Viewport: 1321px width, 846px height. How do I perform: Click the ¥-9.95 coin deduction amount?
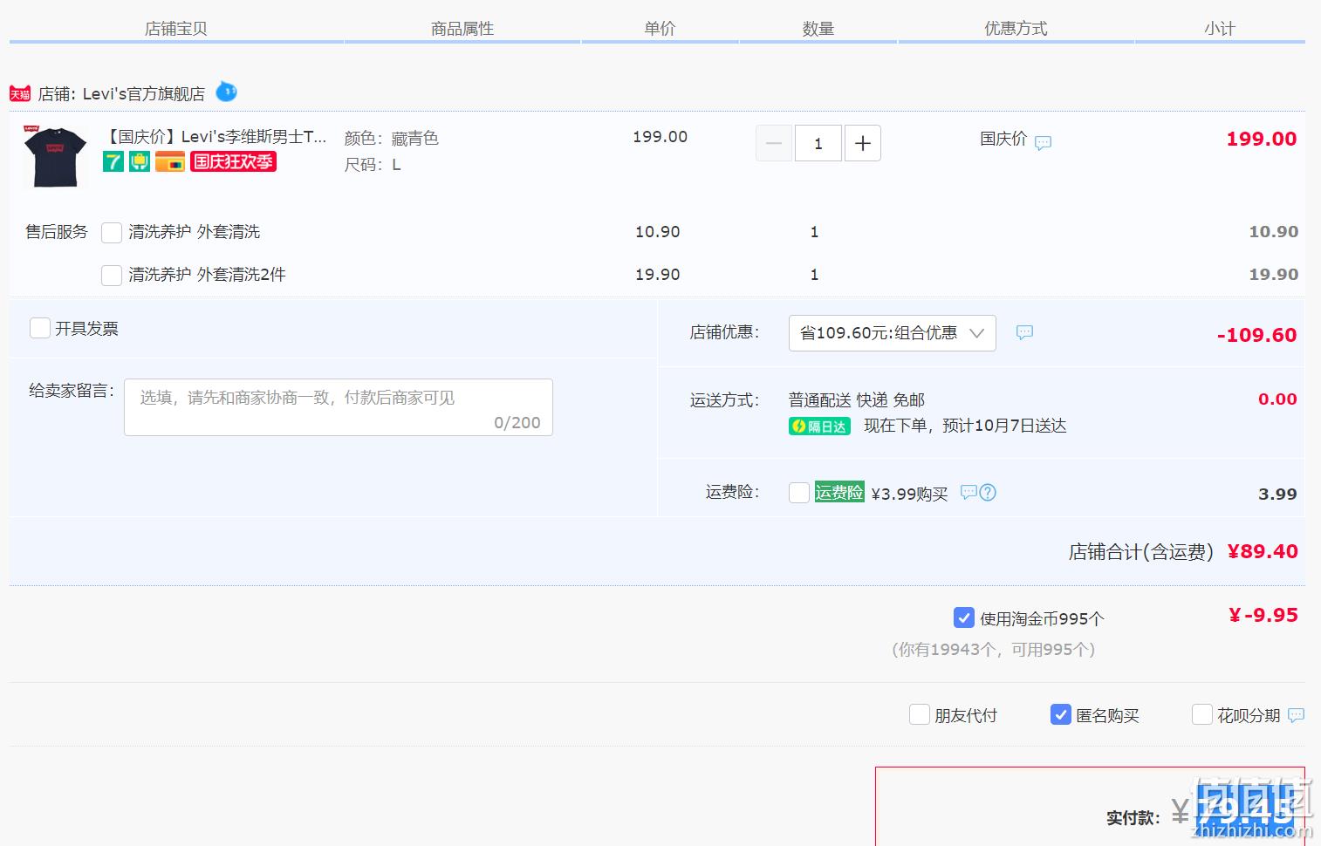point(1263,615)
